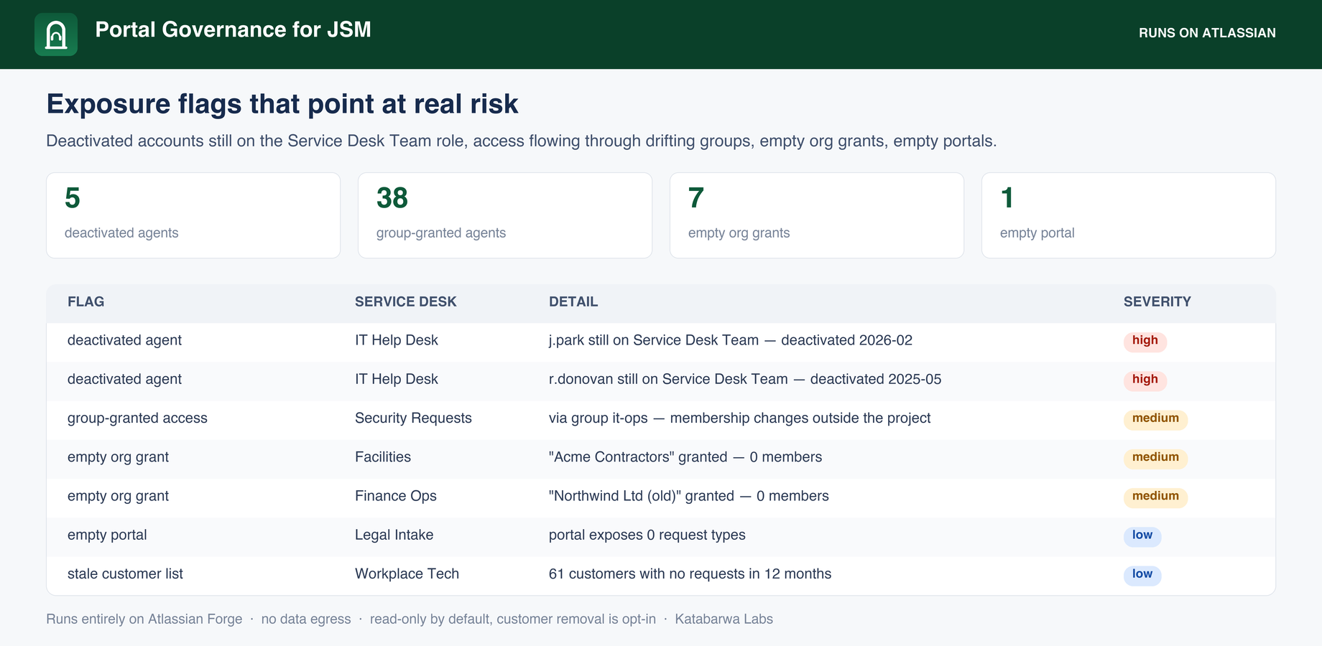Screen dimensions: 1322x646
Task: Select the 1 empty portal card
Action: pyautogui.click(x=1129, y=215)
